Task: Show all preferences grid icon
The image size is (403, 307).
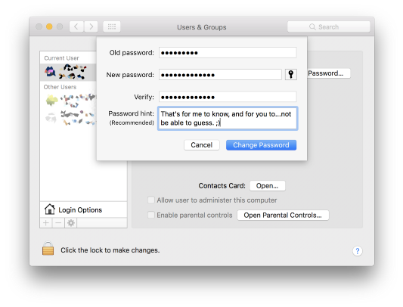Action: tap(112, 26)
